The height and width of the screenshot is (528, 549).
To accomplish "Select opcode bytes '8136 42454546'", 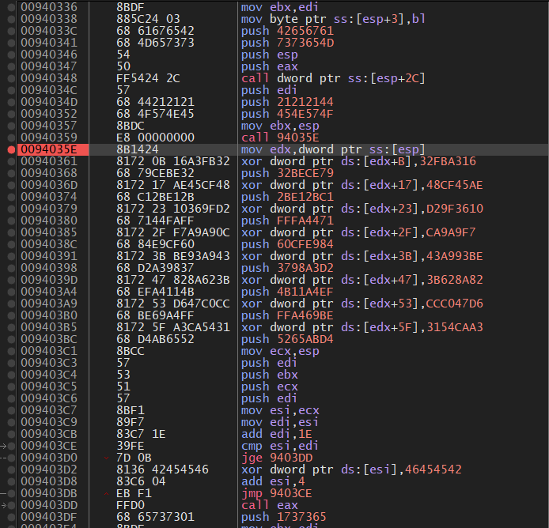I will pyautogui.click(x=162, y=470).
